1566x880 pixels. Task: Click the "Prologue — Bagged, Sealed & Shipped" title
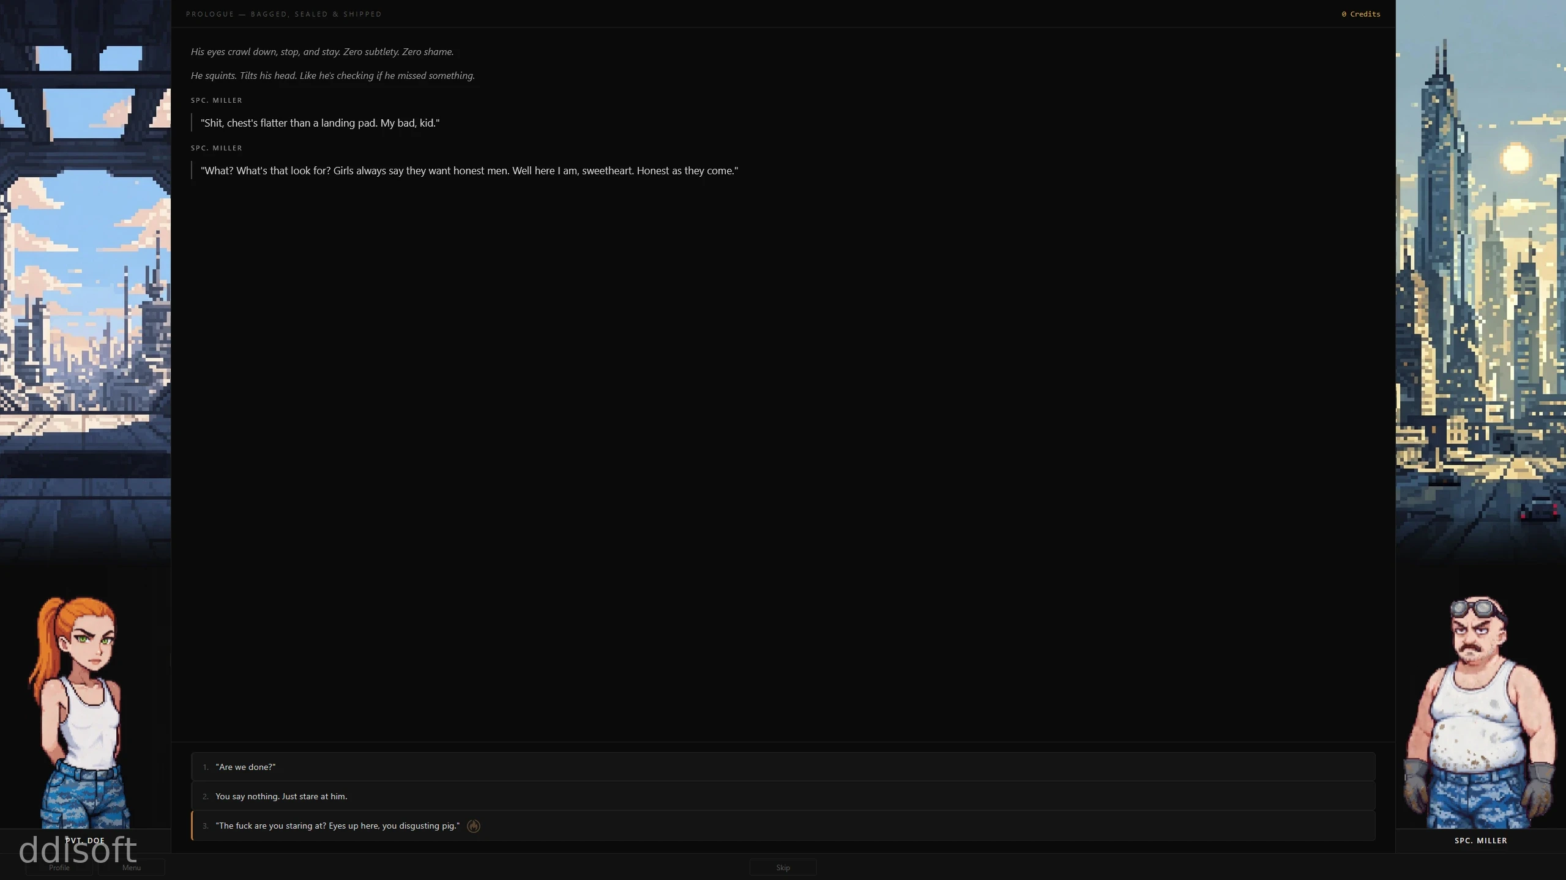point(284,14)
